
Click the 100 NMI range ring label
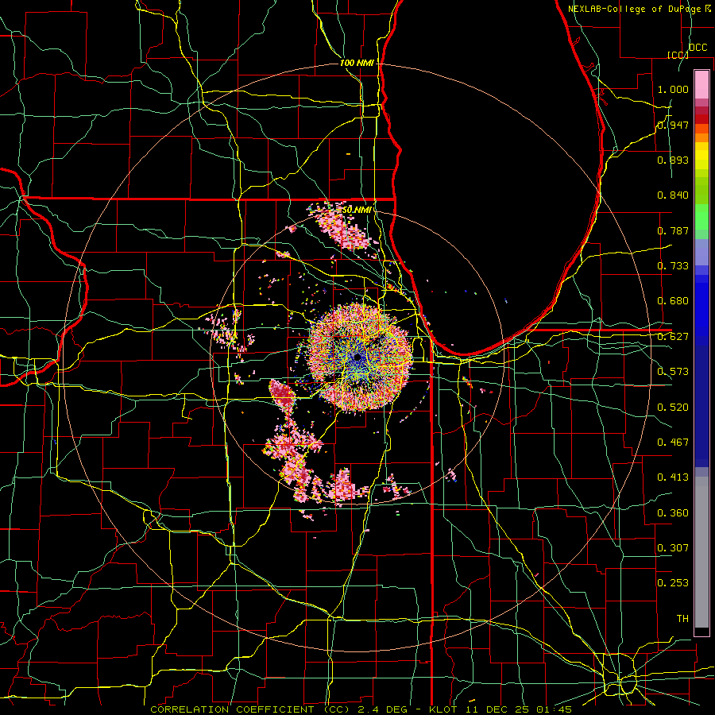tap(357, 63)
